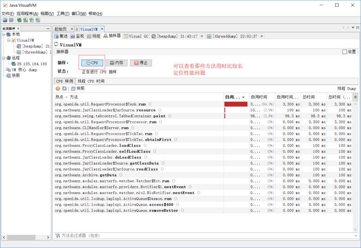Viewport: 361px width, 248px height.
Task: Switch to the 概述 tab
Action: tap(61, 36)
